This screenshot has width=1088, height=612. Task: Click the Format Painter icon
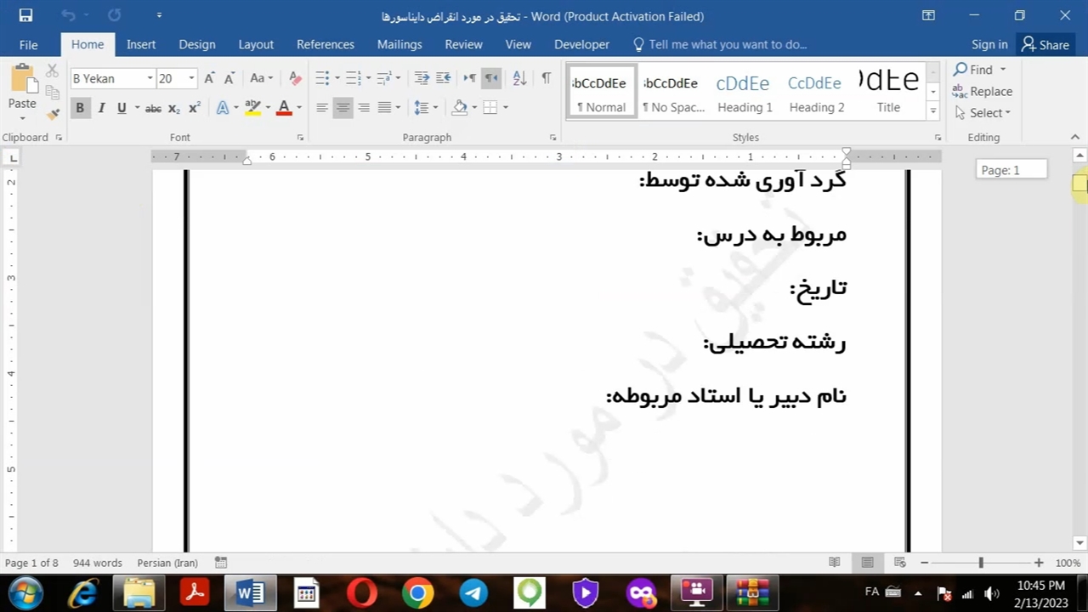[53, 113]
